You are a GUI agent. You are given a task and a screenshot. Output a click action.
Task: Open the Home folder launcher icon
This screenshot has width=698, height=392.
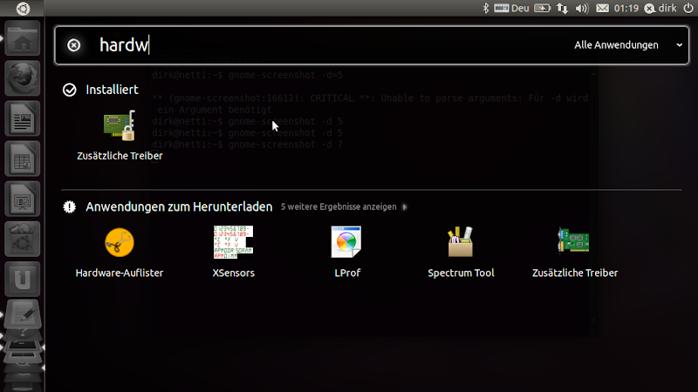click(23, 38)
